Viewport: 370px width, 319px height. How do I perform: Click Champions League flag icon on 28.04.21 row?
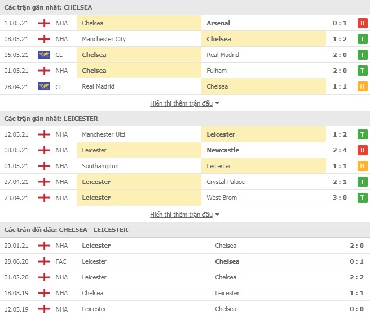coord(44,86)
